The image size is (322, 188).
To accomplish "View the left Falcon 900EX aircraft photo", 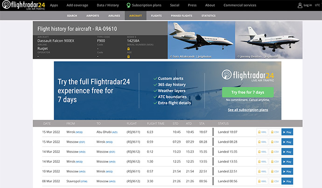I will point(200,41).
